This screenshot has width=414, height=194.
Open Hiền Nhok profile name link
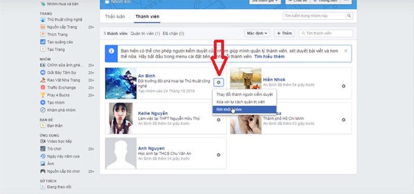(274, 80)
